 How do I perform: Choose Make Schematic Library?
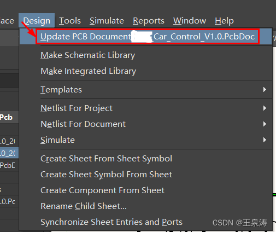88,55
